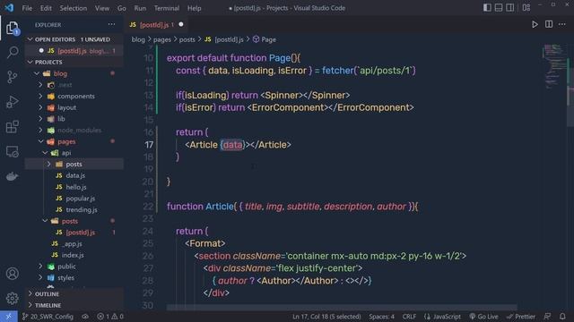Expand the node_modules folder
The width and height of the screenshot is (574, 322).
74,130
